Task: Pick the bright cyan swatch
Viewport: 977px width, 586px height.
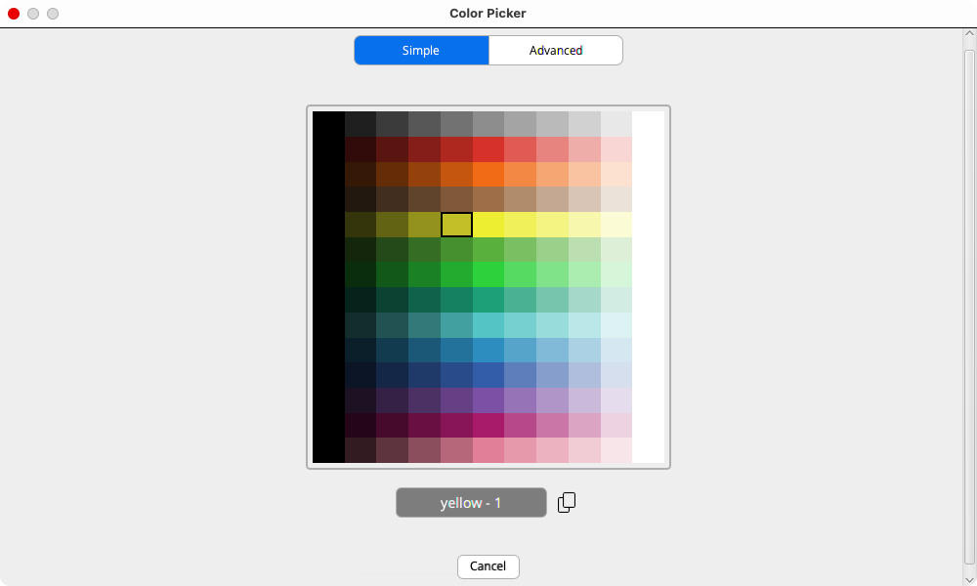Action: (x=488, y=326)
